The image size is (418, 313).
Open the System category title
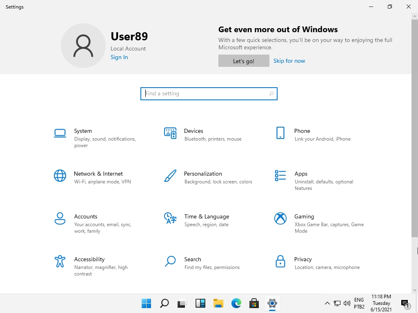pyautogui.click(x=83, y=131)
